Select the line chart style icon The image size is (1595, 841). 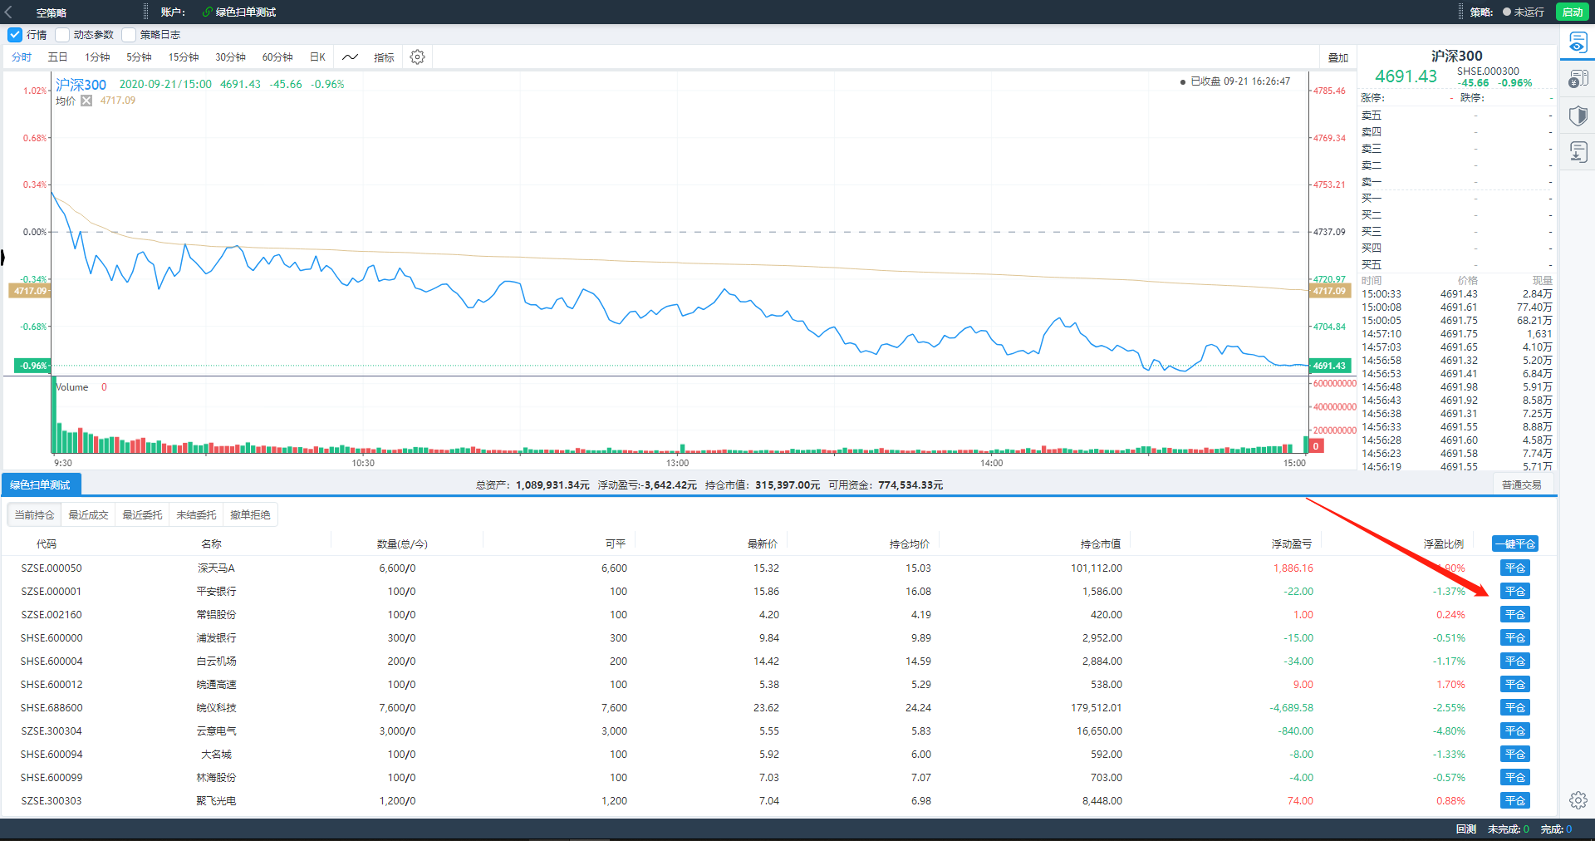350,57
